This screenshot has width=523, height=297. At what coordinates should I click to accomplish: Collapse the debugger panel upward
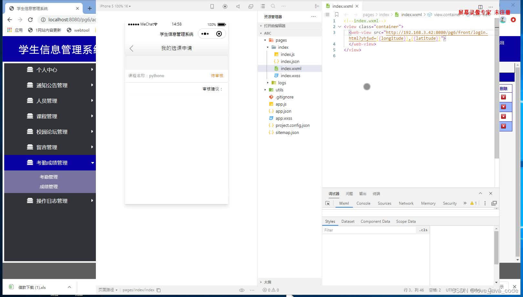click(x=480, y=193)
